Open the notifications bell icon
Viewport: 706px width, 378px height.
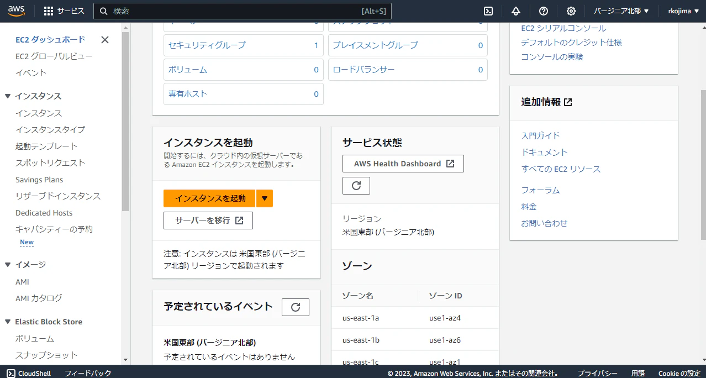click(x=516, y=11)
